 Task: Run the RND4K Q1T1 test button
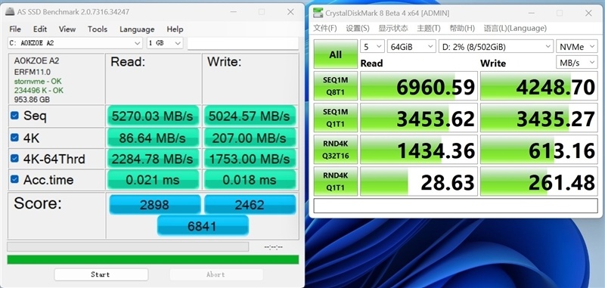point(335,181)
